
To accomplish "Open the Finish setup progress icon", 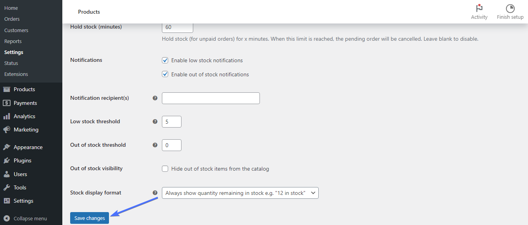I will [x=510, y=8].
